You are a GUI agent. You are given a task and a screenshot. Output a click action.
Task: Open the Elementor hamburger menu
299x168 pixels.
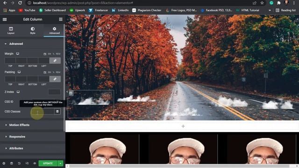pos(5,20)
